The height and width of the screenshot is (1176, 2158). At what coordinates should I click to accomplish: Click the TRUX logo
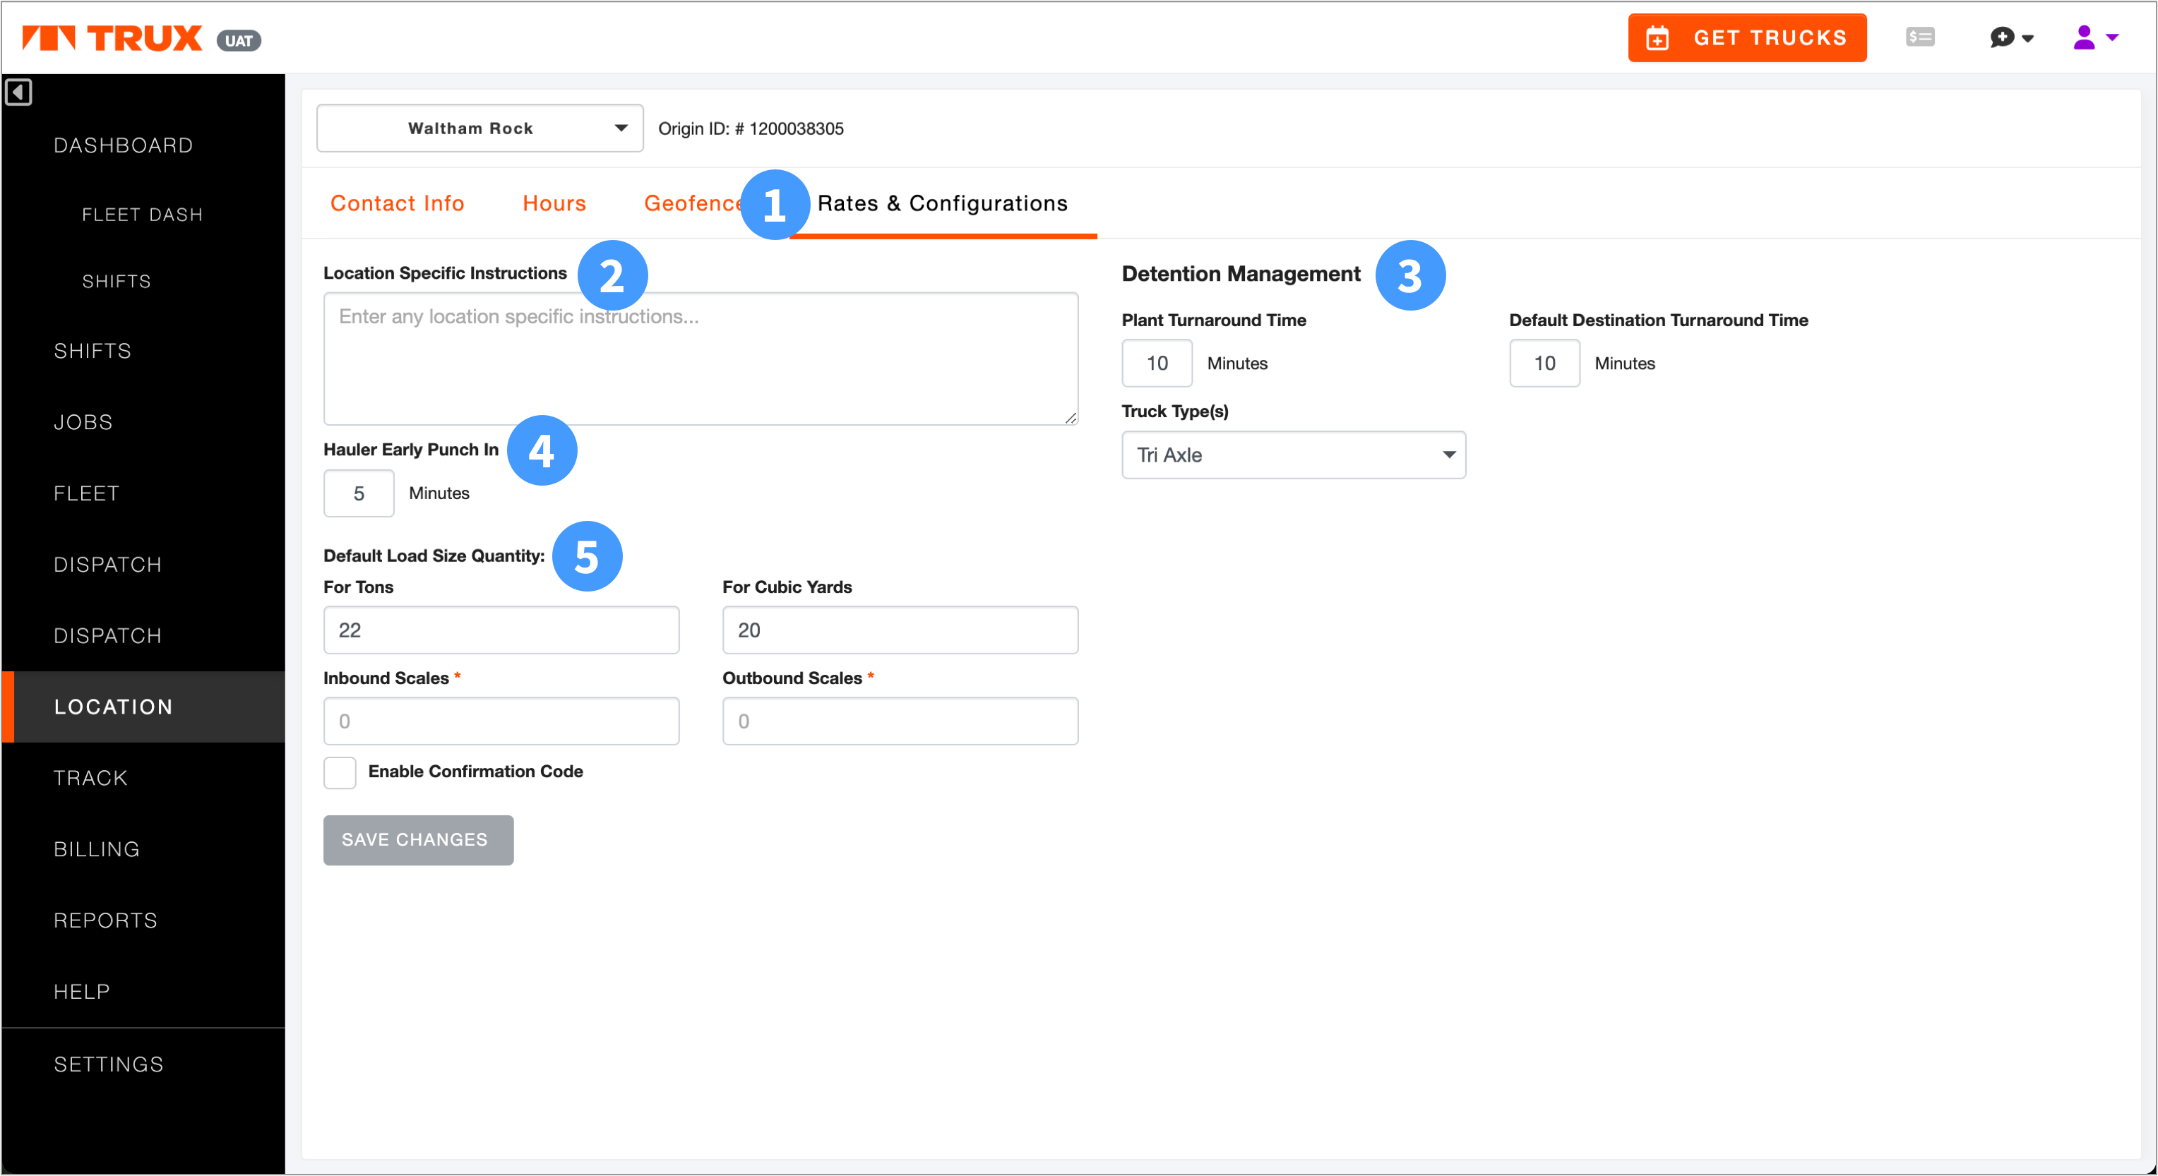(112, 39)
